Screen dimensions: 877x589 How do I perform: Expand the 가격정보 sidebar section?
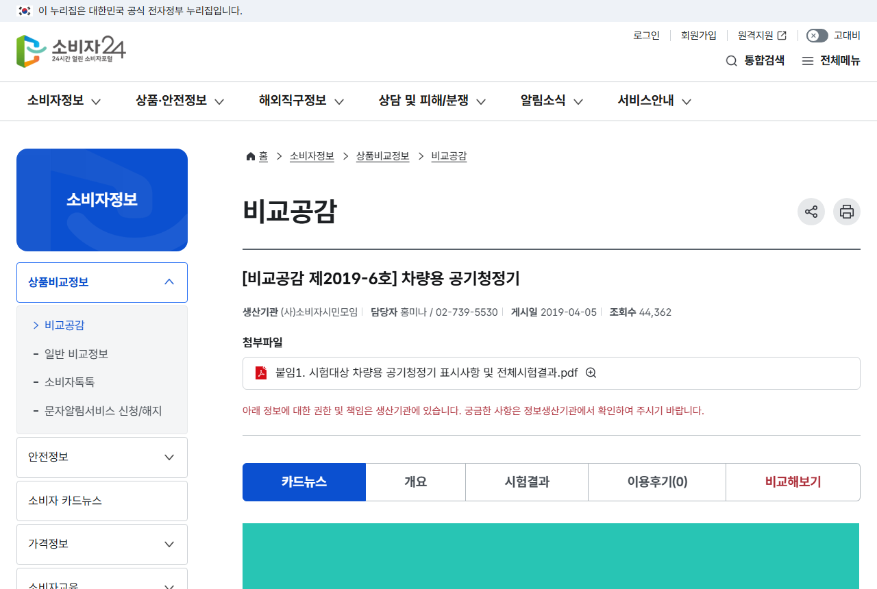[x=102, y=544]
